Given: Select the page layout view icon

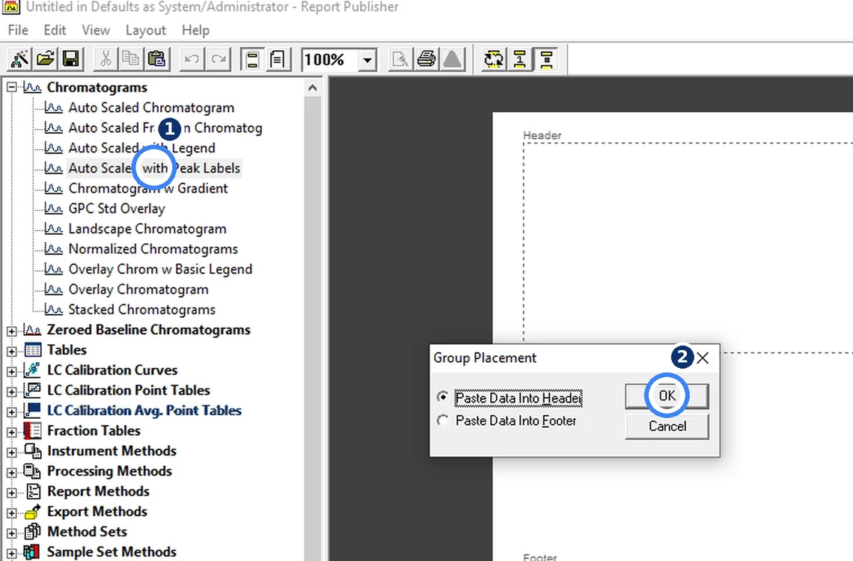Looking at the screenshot, I should pyautogui.click(x=278, y=58).
